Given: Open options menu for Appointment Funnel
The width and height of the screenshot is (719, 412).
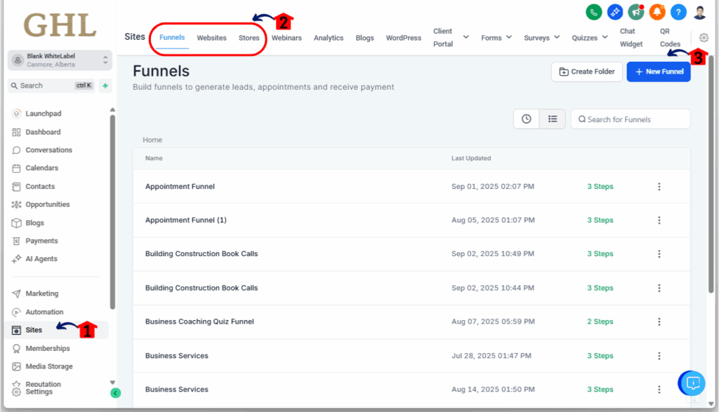Looking at the screenshot, I should 659,187.
